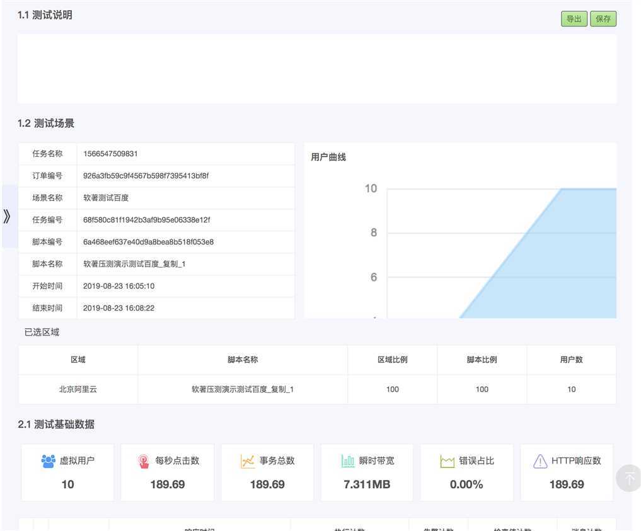The height and width of the screenshot is (531, 641).
Task: Click the 区域比例 column header
Action: tap(393, 360)
